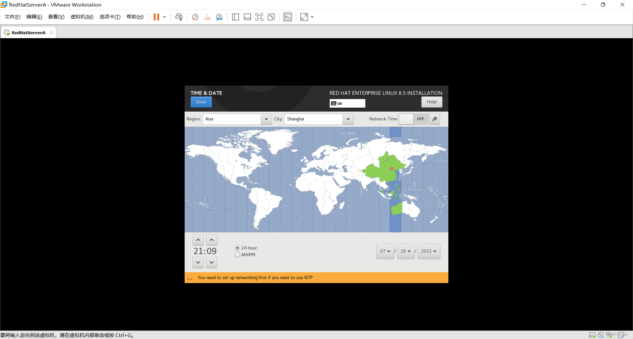Image resolution: width=633 pixels, height=339 pixels.
Task: Click the Help! button
Action: 432,102
